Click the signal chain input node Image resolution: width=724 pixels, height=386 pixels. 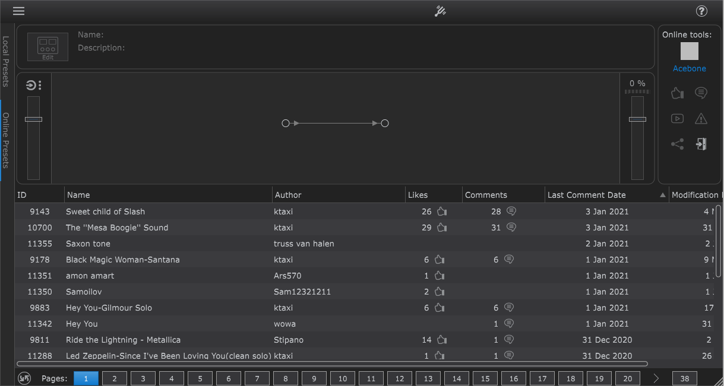click(286, 124)
